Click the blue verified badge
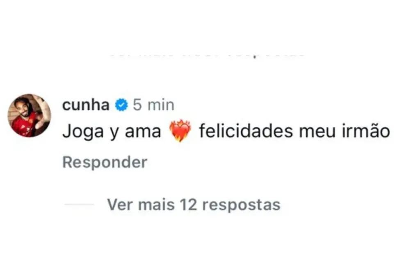The height and width of the screenshot is (280, 420). click(x=121, y=106)
